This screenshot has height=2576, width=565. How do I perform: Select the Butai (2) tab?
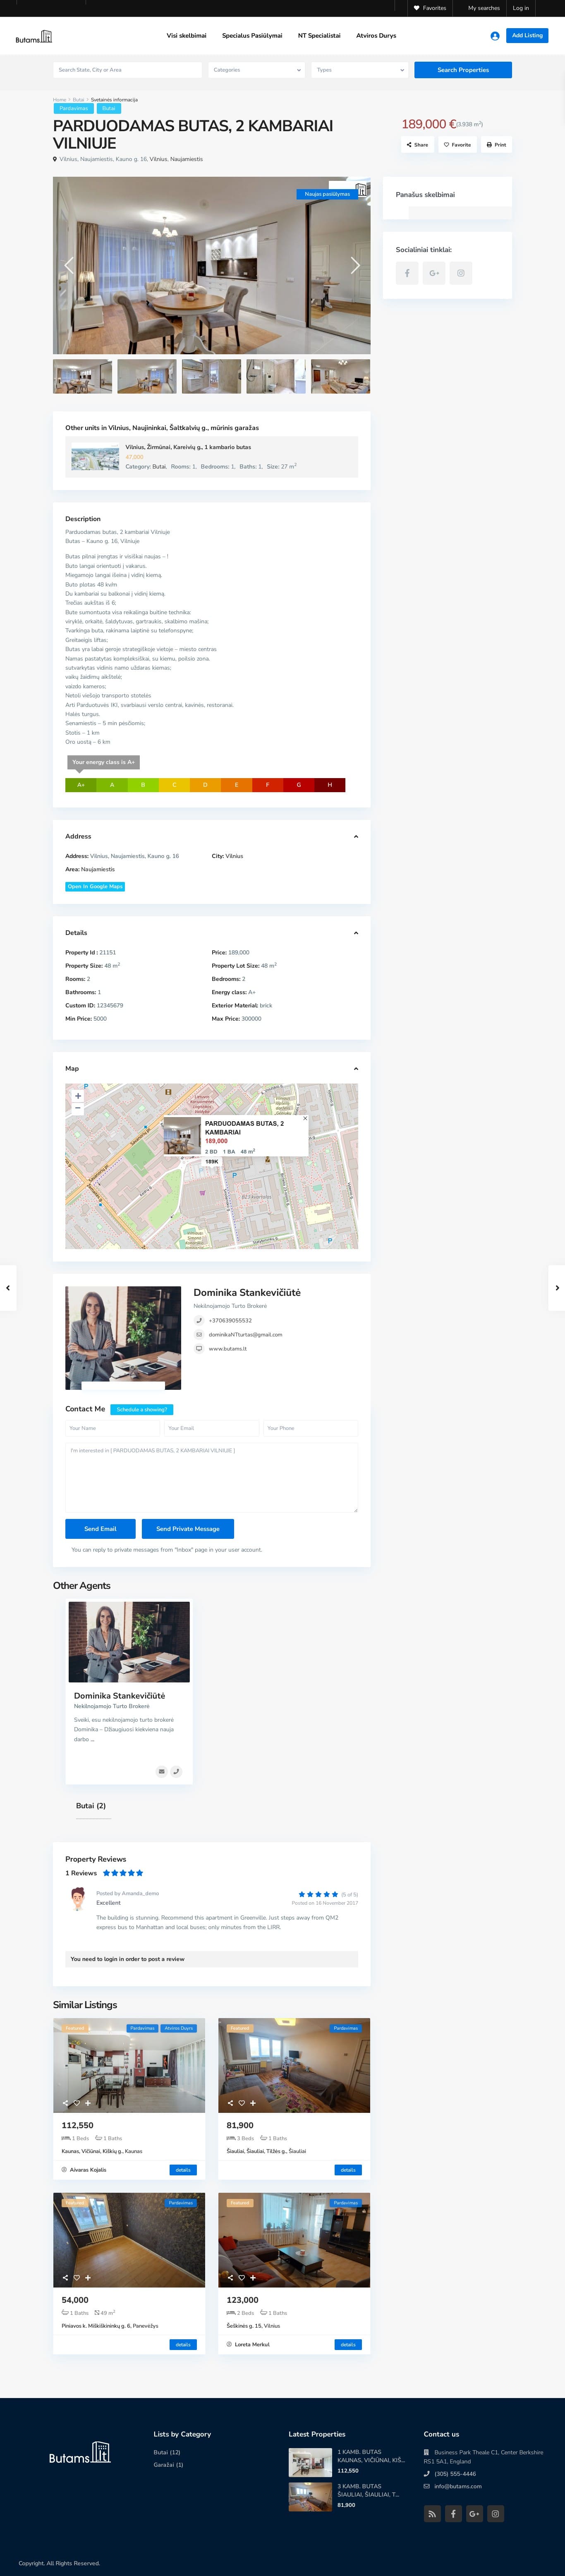point(91,1806)
